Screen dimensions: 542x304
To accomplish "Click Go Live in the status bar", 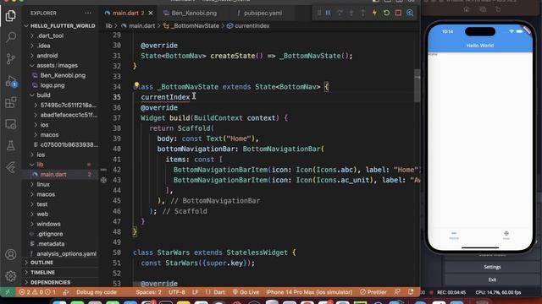I will 246,292.
